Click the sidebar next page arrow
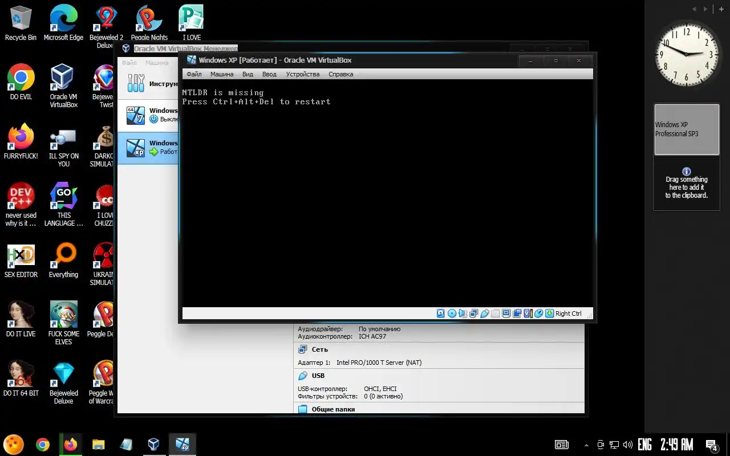 pyautogui.click(x=706, y=9)
